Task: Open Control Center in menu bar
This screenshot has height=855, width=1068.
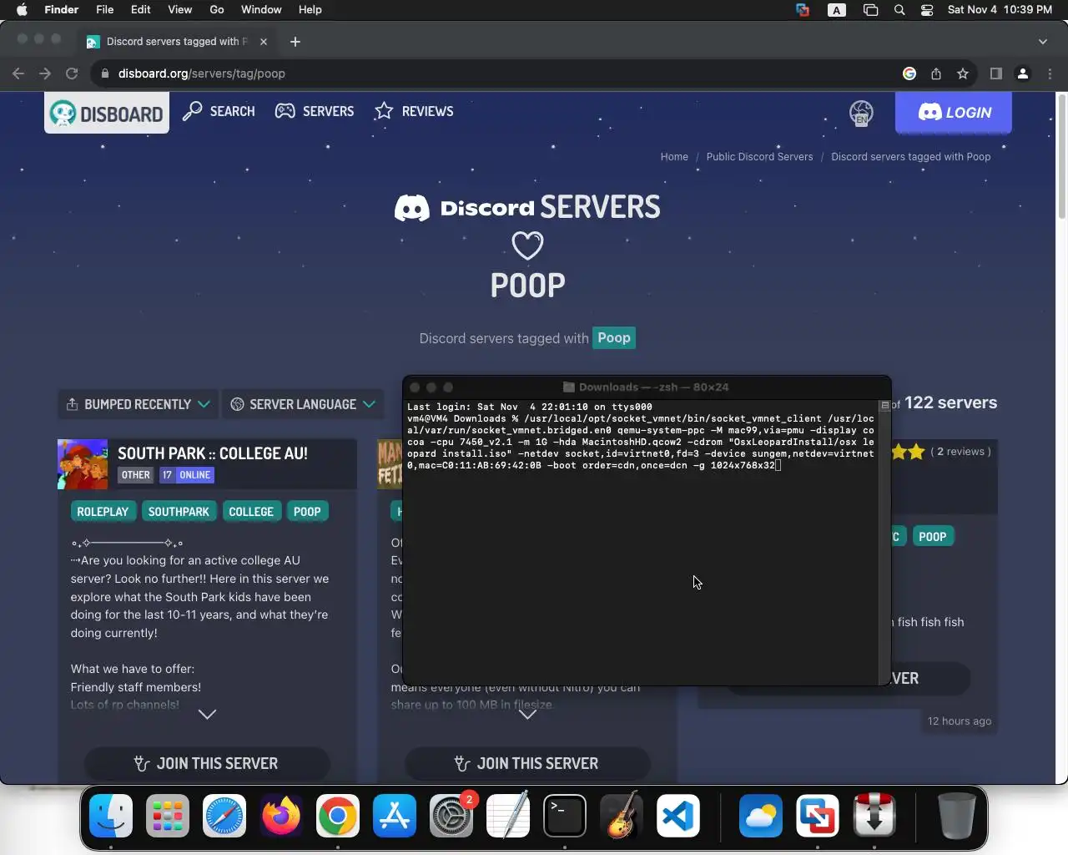Action: (927, 10)
